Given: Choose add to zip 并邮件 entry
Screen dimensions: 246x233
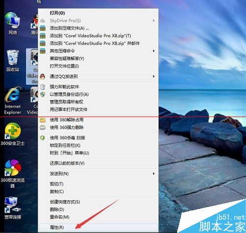Looking at the screenshot, I should click(x=98, y=43).
